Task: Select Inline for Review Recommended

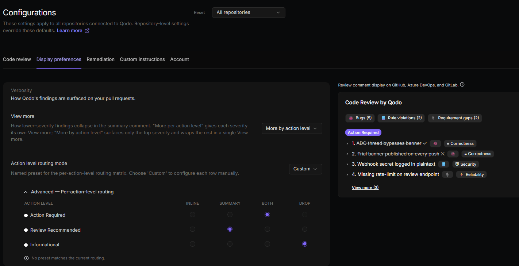Action: (192, 229)
